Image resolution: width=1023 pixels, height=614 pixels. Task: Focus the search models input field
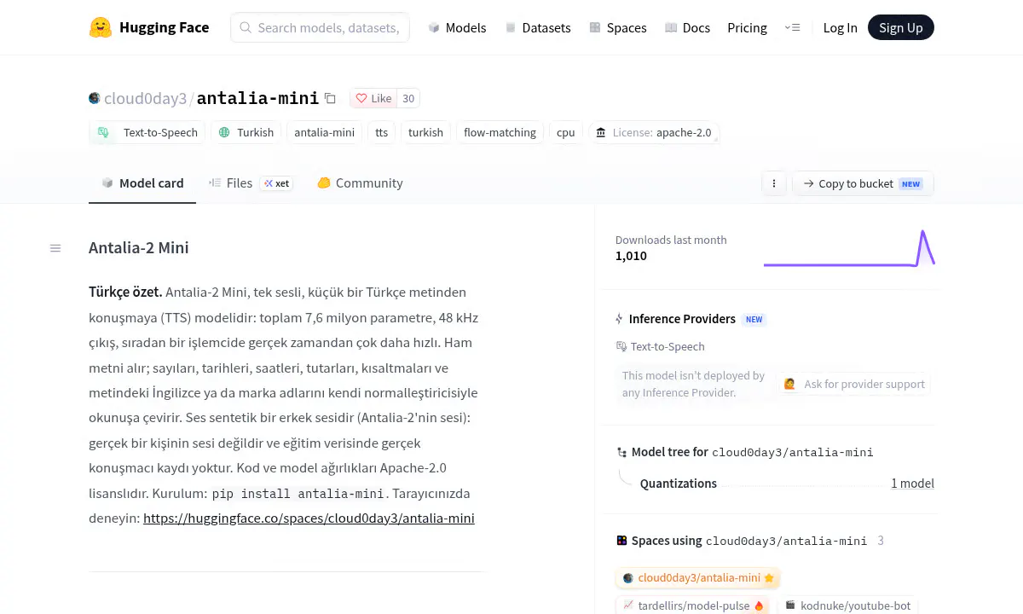pos(320,27)
